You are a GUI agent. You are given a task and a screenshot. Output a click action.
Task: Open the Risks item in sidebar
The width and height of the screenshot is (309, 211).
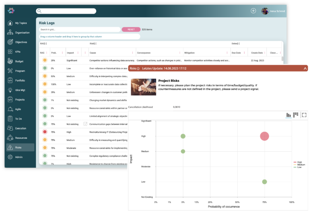[x=19, y=148]
